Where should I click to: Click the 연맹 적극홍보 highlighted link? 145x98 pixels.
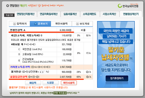click(x=60, y=93)
